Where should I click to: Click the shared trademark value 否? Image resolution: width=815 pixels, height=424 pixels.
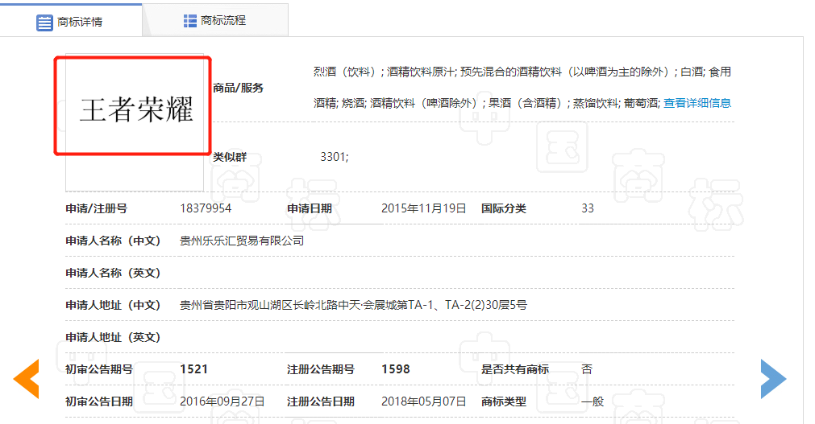click(x=587, y=369)
